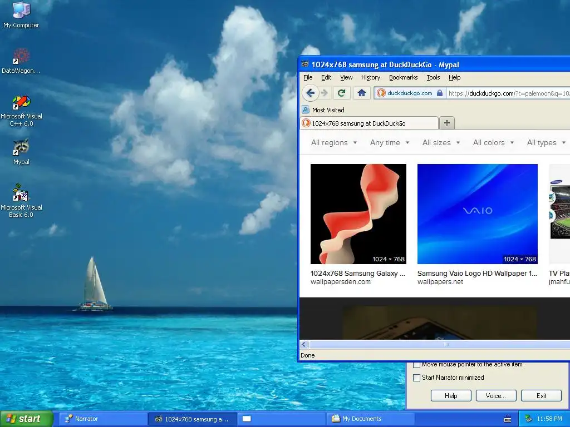Launch the DataWagon desktop shortcut

21,61
